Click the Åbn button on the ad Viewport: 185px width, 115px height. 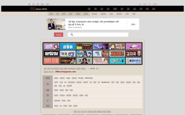pyautogui.click(x=133, y=24)
